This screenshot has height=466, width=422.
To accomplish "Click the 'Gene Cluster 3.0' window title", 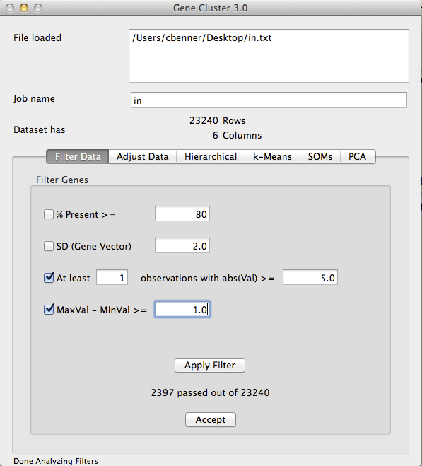I will (211, 8).
